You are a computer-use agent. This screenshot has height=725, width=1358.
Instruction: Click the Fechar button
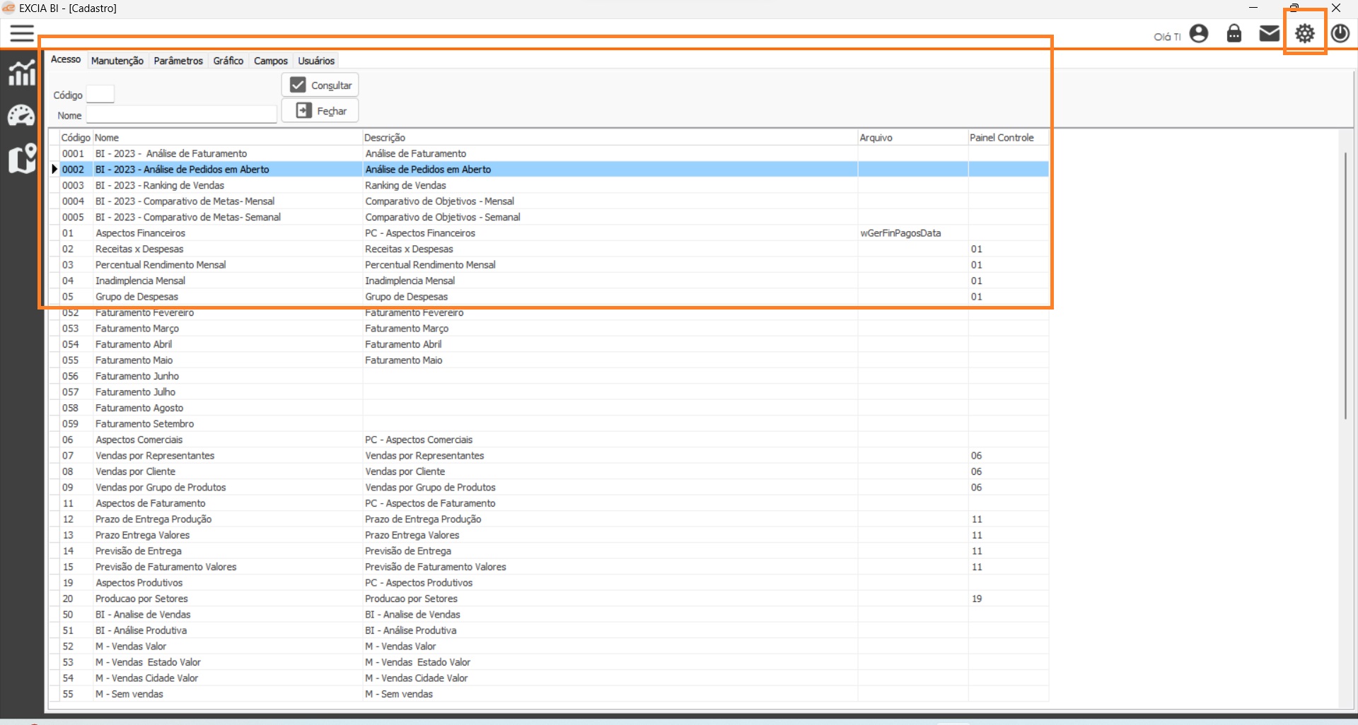(x=320, y=111)
